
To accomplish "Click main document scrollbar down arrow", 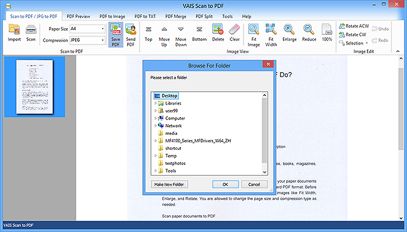I will tap(401, 218).
